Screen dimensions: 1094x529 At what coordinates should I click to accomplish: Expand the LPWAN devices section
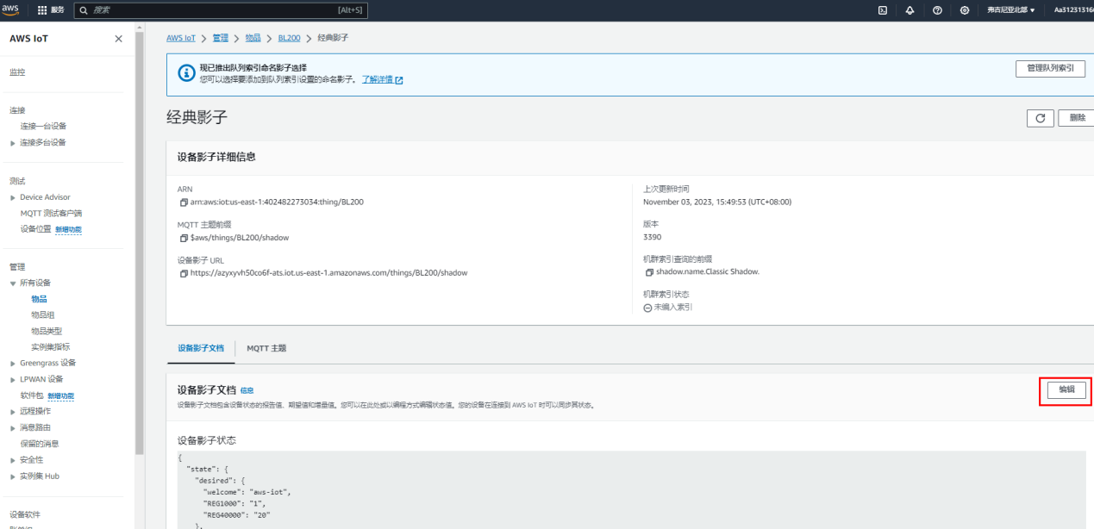coord(13,379)
